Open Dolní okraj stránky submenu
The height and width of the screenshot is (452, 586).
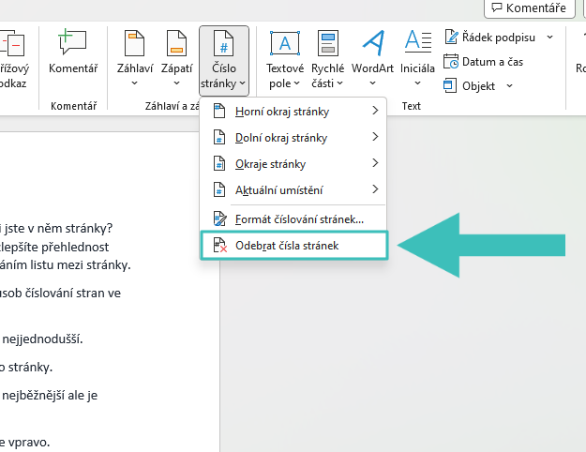click(293, 138)
